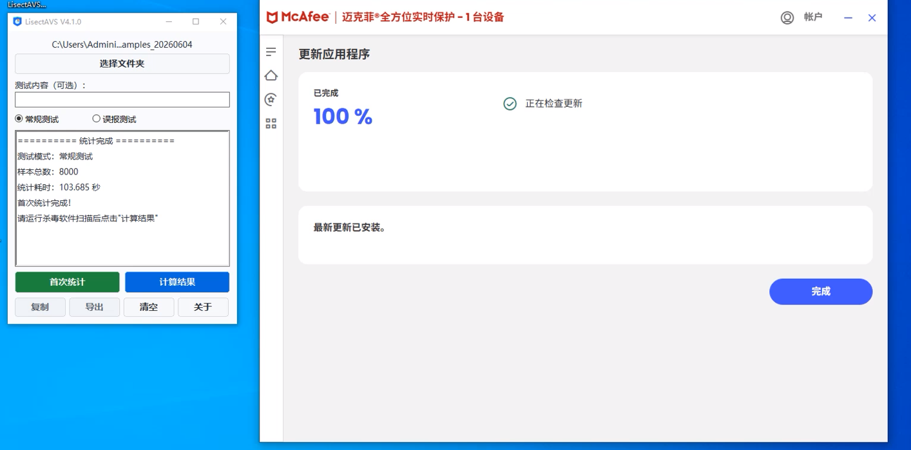The image size is (911, 450).
Task: Open McAfee protection score icon
Action: (x=271, y=99)
